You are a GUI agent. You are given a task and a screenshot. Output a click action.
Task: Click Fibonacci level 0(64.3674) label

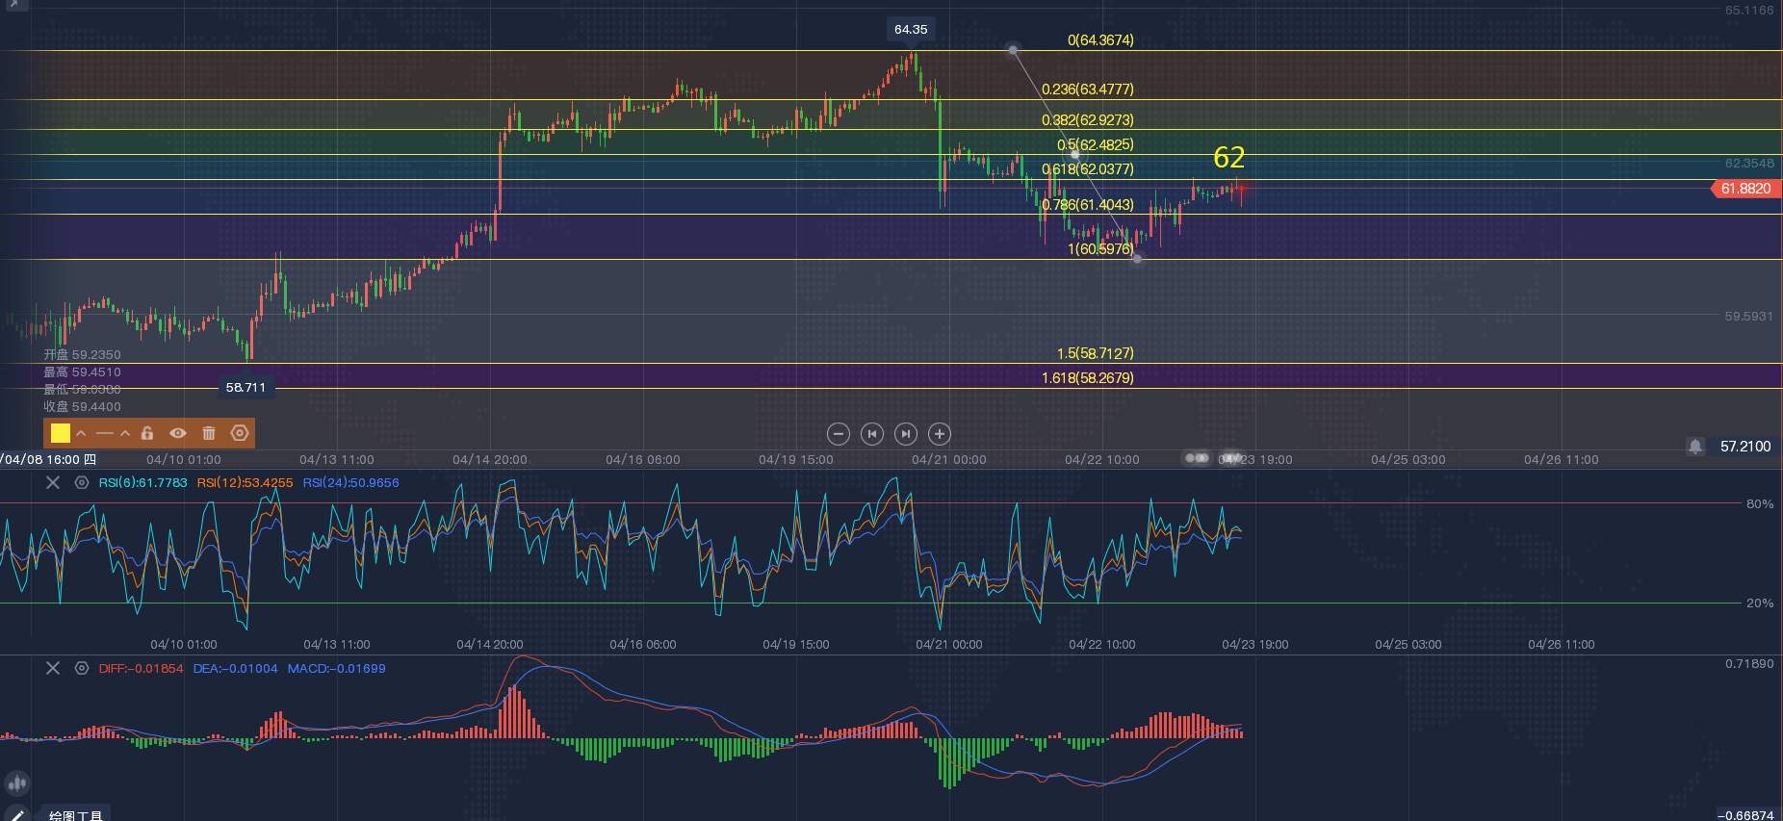tap(1100, 40)
